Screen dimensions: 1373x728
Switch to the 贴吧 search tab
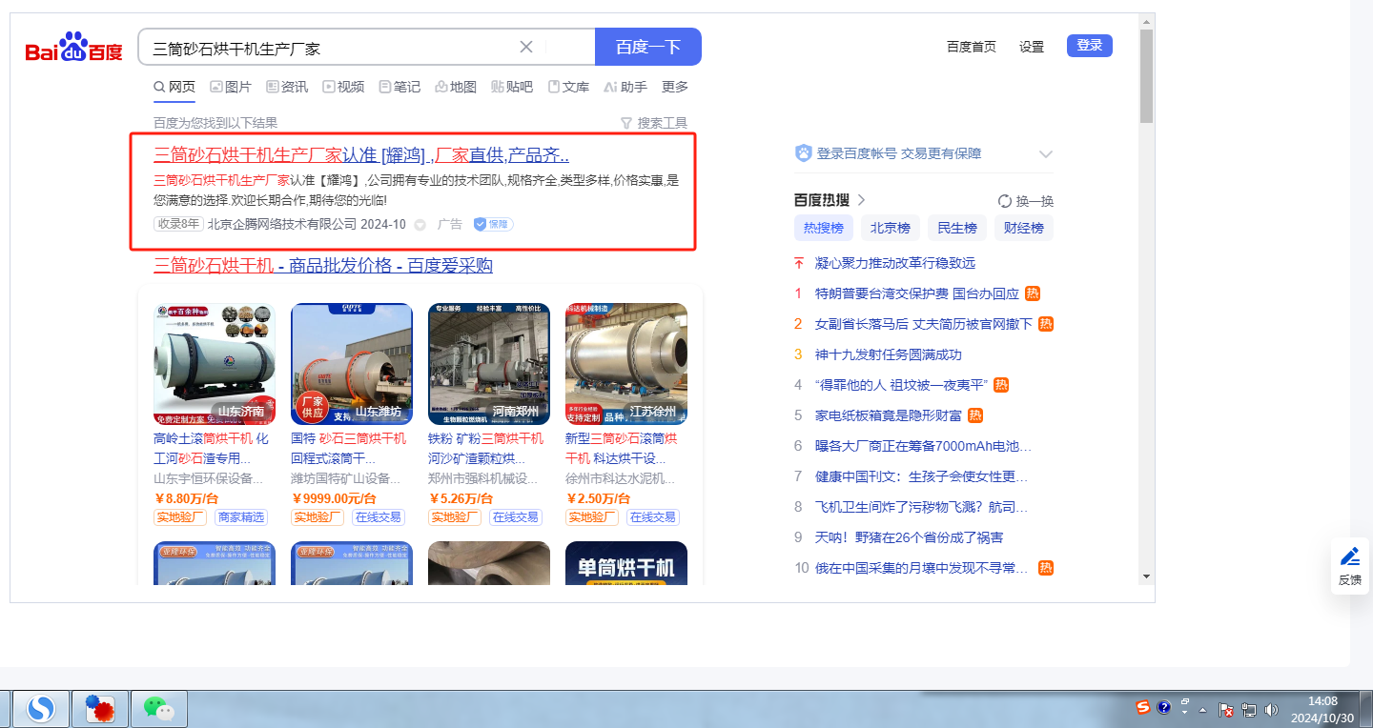tap(512, 87)
